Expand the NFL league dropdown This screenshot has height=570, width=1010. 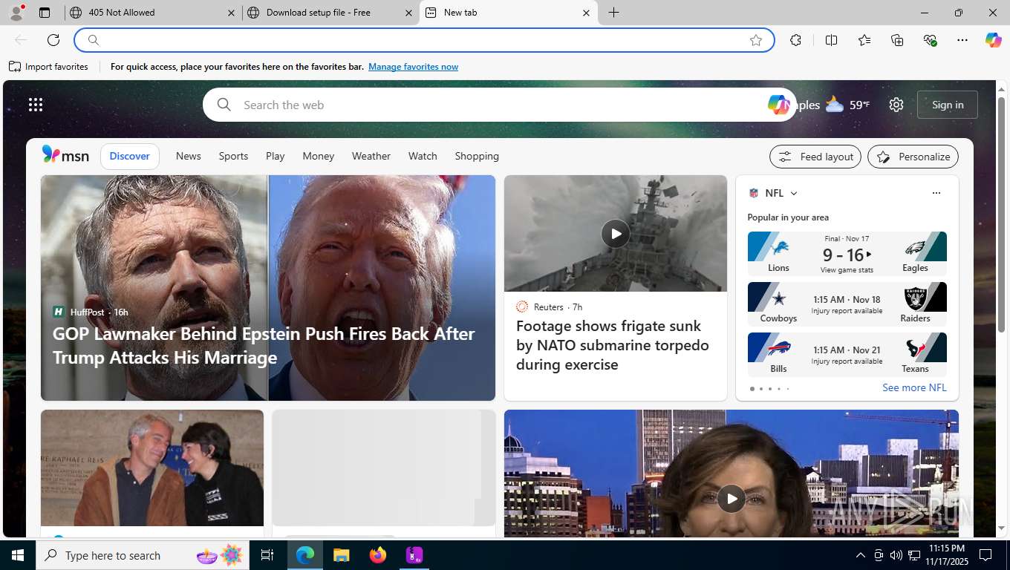pos(794,193)
